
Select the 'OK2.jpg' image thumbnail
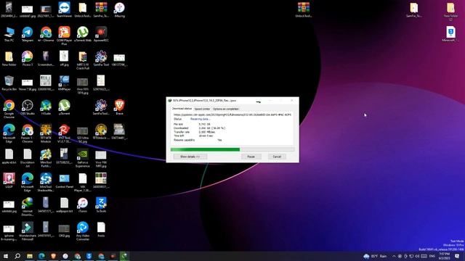[x=64, y=230]
